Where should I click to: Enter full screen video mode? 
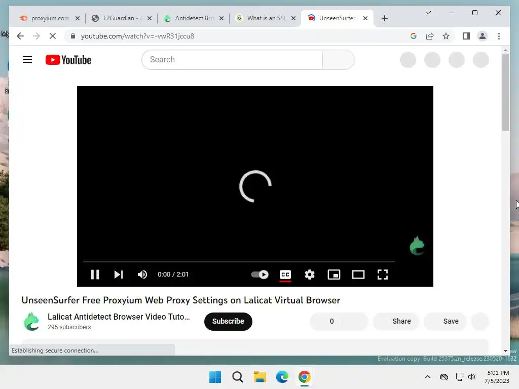pyautogui.click(x=383, y=274)
